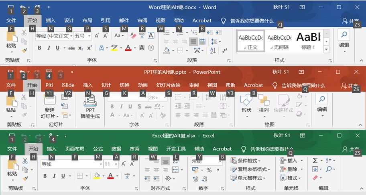Click Excel orientation text angle icon
366x195 pixels.
[168, 179]
